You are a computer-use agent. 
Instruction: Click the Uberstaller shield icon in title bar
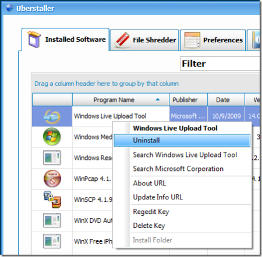tap(9, 8)
